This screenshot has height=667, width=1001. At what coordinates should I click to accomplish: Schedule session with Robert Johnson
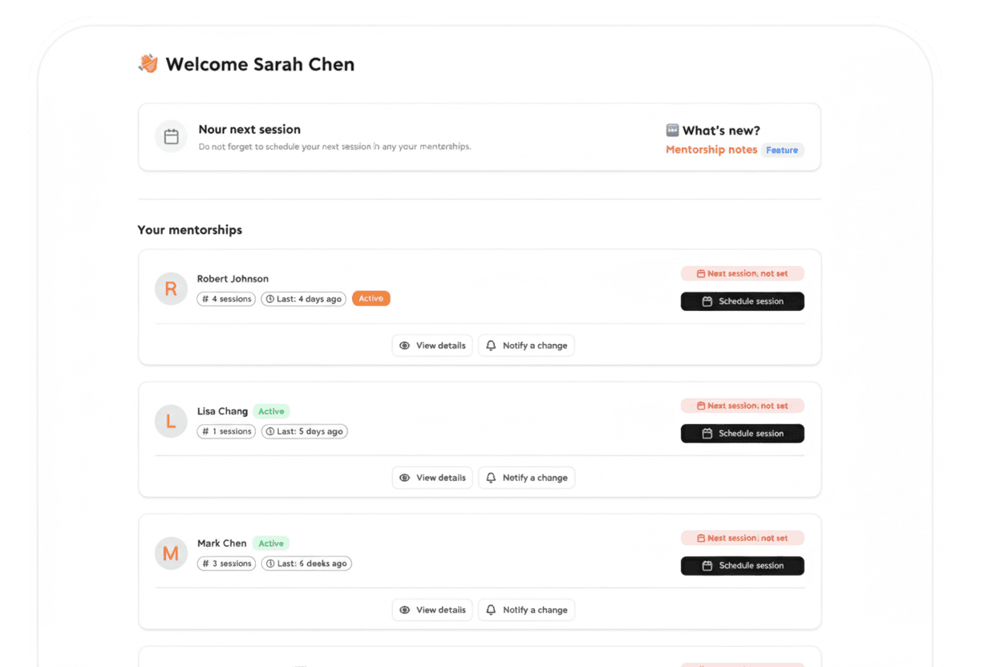point(742,301)
